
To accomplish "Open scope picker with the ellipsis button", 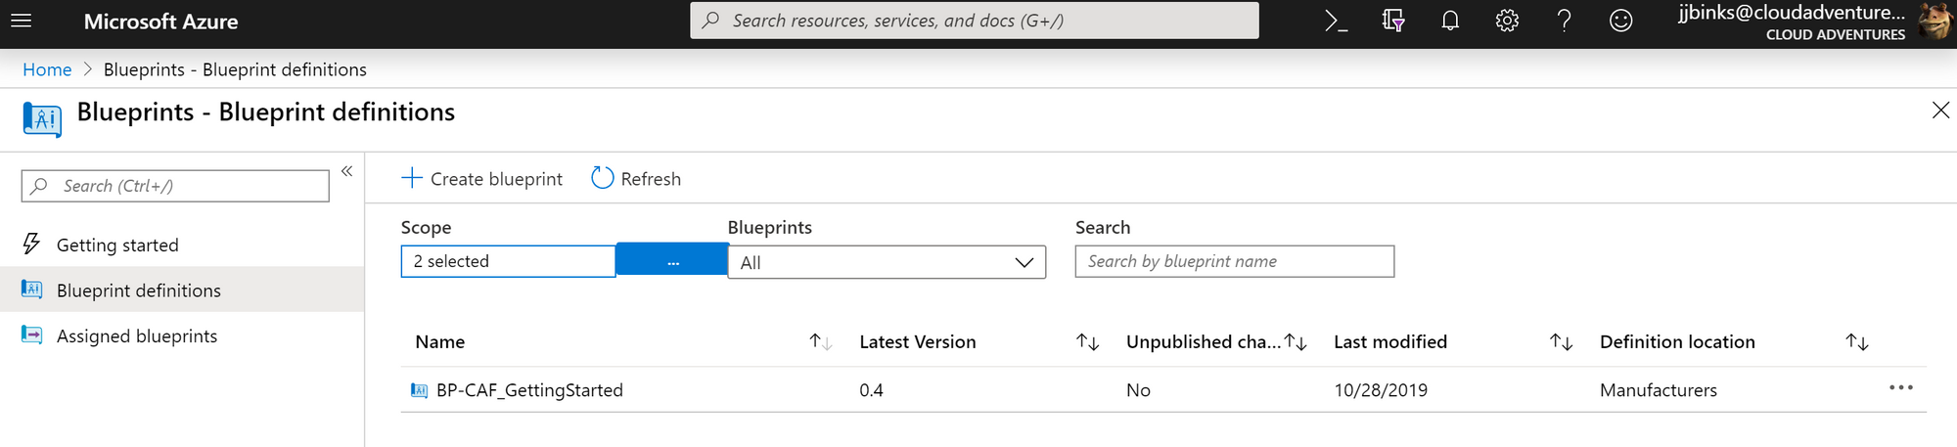I will (672, 260).
